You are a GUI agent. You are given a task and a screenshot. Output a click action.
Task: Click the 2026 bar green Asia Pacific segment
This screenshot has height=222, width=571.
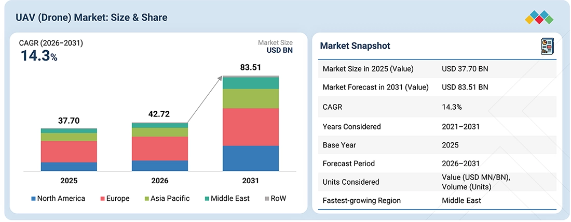point(159,132)
